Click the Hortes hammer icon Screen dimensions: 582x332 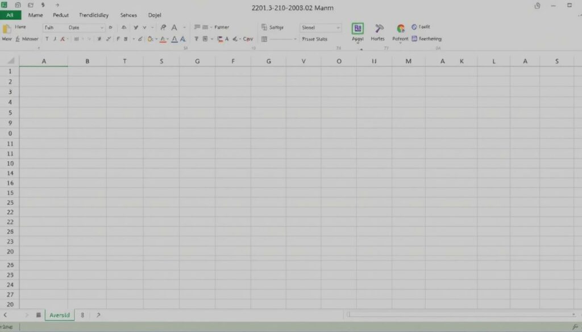379,28
